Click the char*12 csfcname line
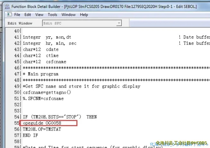 [x=44, y=62]
